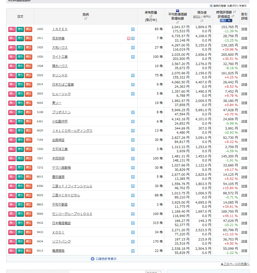Viewport: 257px width, 273px height.
Task: Open 詳細 link for 東ソー
Action: click(244, 103)
